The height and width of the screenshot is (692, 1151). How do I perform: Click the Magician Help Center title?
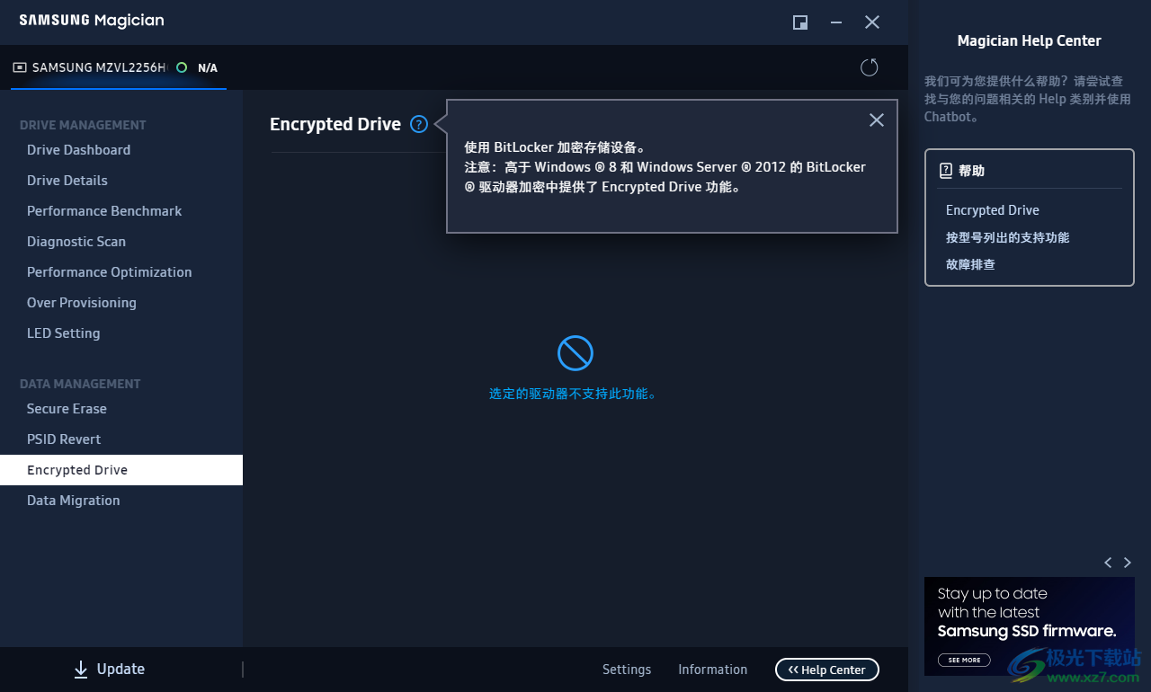(1030, 40)
